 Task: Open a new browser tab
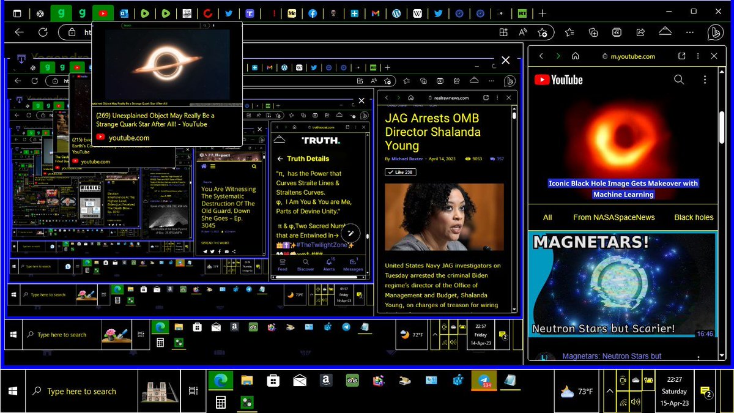542,13
